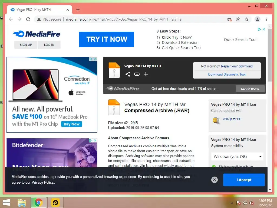Screen dimensions: 277x208
Task: Click the share icon under file name
Action: [x=128, y=74]
